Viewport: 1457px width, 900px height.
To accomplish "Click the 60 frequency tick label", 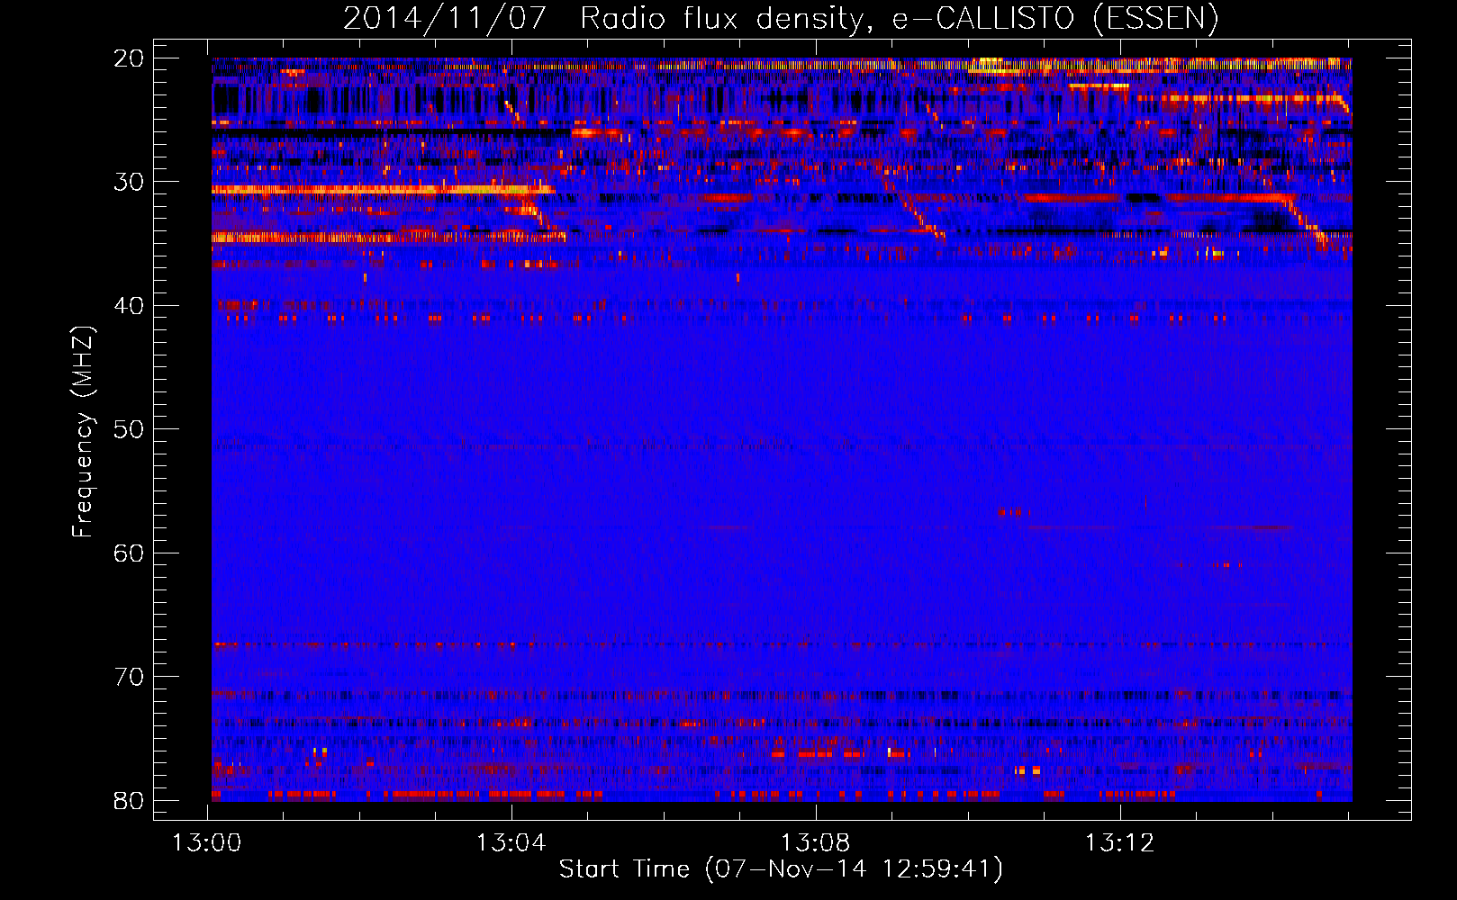I will 129,553.
